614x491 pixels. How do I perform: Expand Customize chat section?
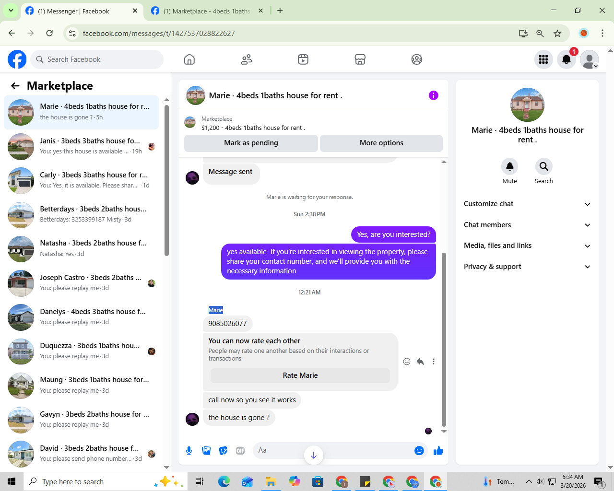pos(527,204)
